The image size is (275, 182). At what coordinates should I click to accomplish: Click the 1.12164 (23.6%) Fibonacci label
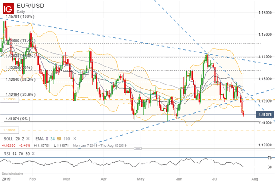point(21,95)
